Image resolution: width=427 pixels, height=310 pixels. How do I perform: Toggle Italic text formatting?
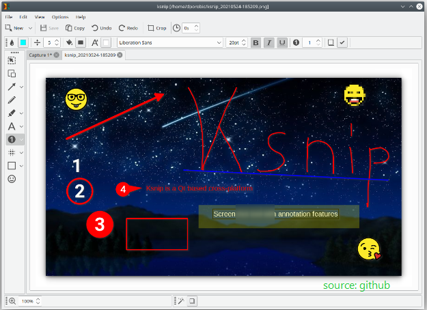point(269,42)
